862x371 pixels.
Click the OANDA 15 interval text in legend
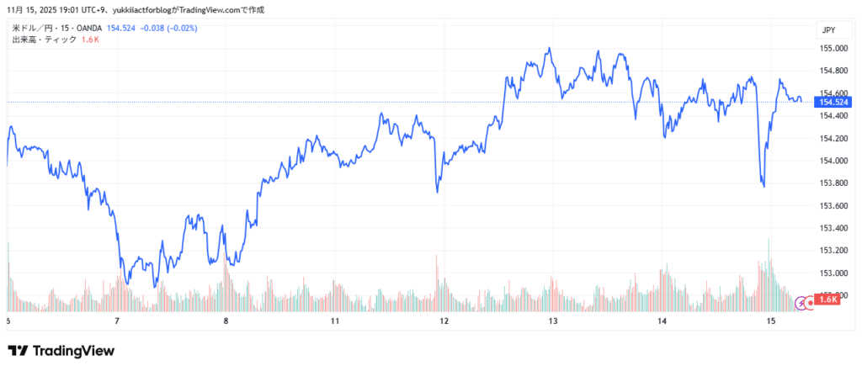coord(81,29)
